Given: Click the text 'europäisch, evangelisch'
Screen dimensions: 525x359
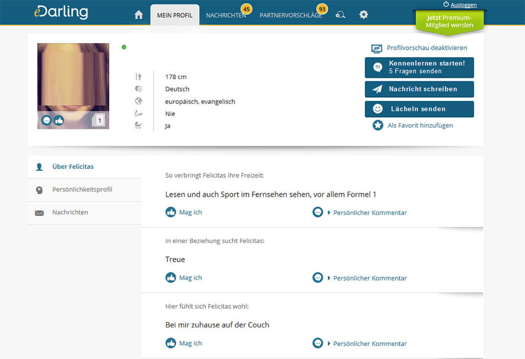Looking at the screenshot, I should [x=200, y=102].
